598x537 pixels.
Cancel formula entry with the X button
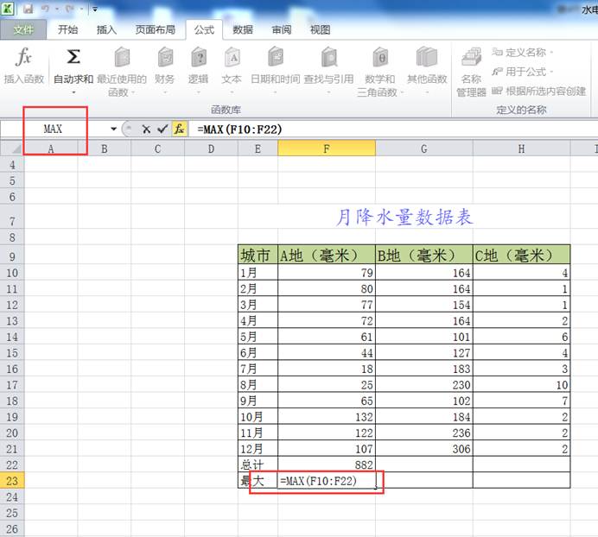click(x=147, y=129)
